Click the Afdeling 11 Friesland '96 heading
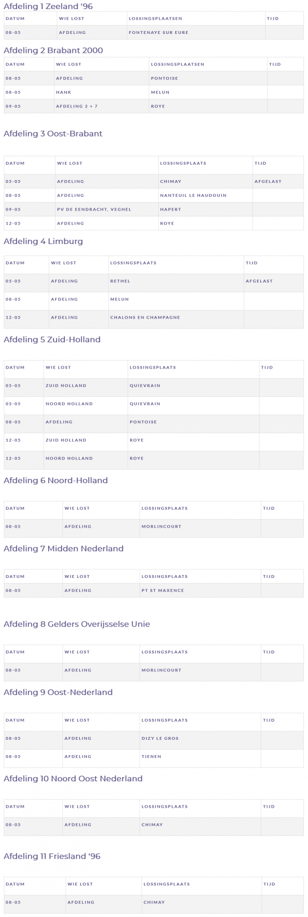Viewport: 308px width, 917px height. point(52,856)
